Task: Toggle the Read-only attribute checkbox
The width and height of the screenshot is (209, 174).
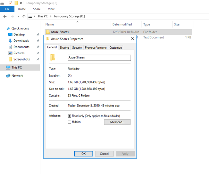Action: 69,116
